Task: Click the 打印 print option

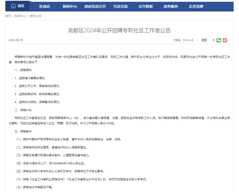Action: (204, 40)
